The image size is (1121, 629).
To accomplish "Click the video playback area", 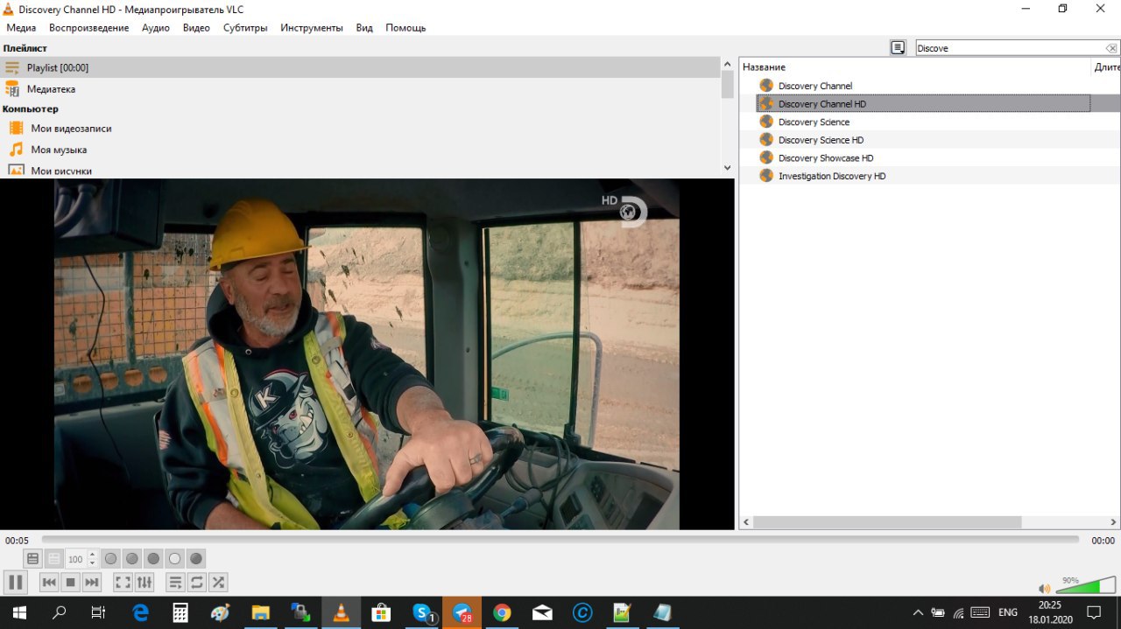I will (367, 354).
